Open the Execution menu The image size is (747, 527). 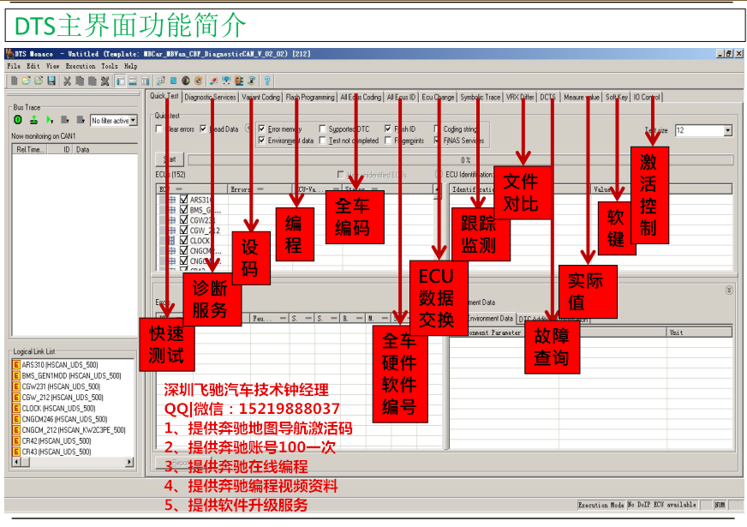pyautogui.click(x=81, y=66)
